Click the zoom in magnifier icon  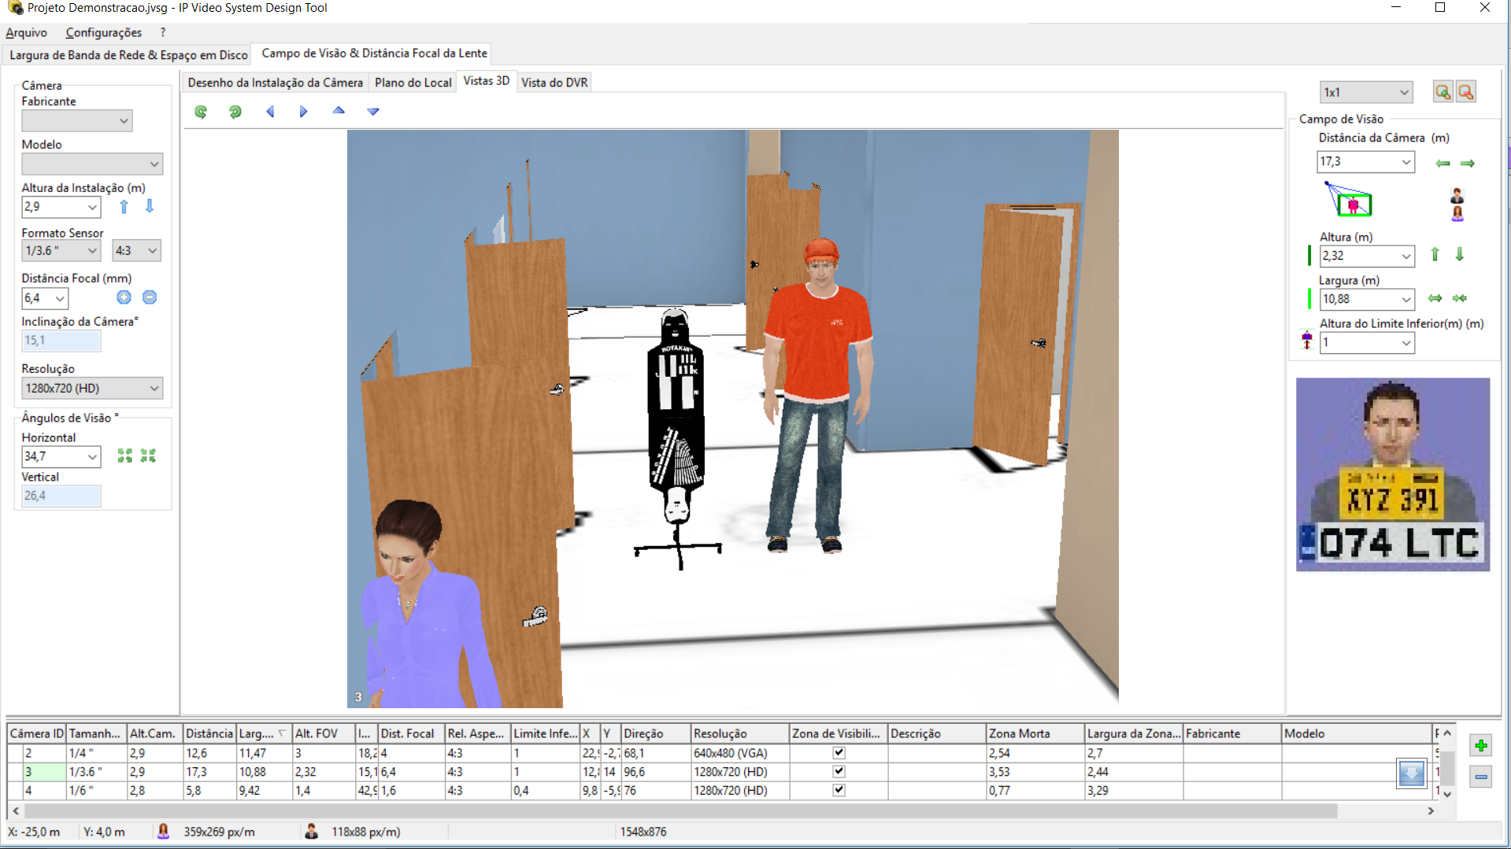[x=1442, y=92]
